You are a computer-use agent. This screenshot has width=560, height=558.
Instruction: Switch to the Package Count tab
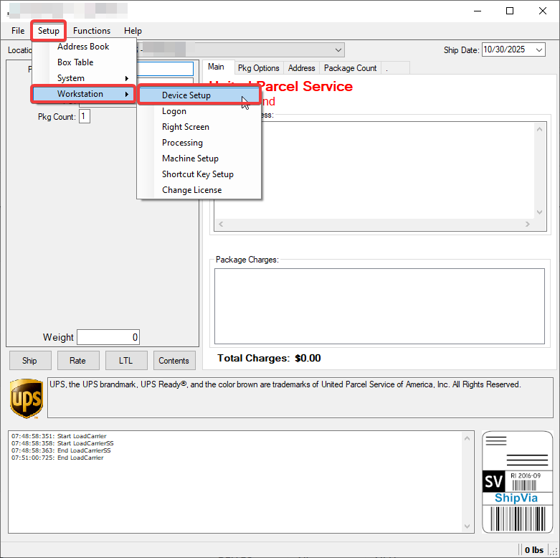350,68
